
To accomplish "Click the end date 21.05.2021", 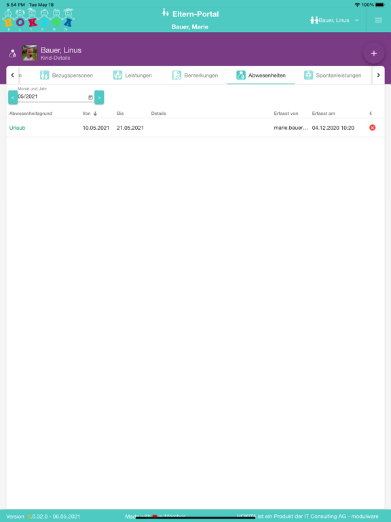I will coord(130,128).
